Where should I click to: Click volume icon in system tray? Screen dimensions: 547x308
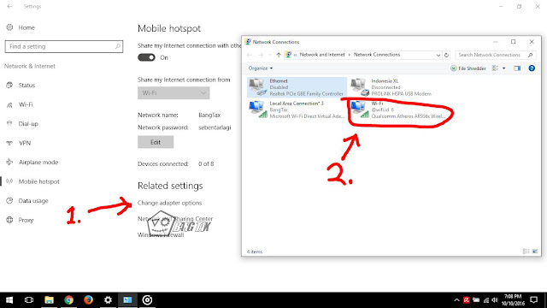click(x=495, y=300)
